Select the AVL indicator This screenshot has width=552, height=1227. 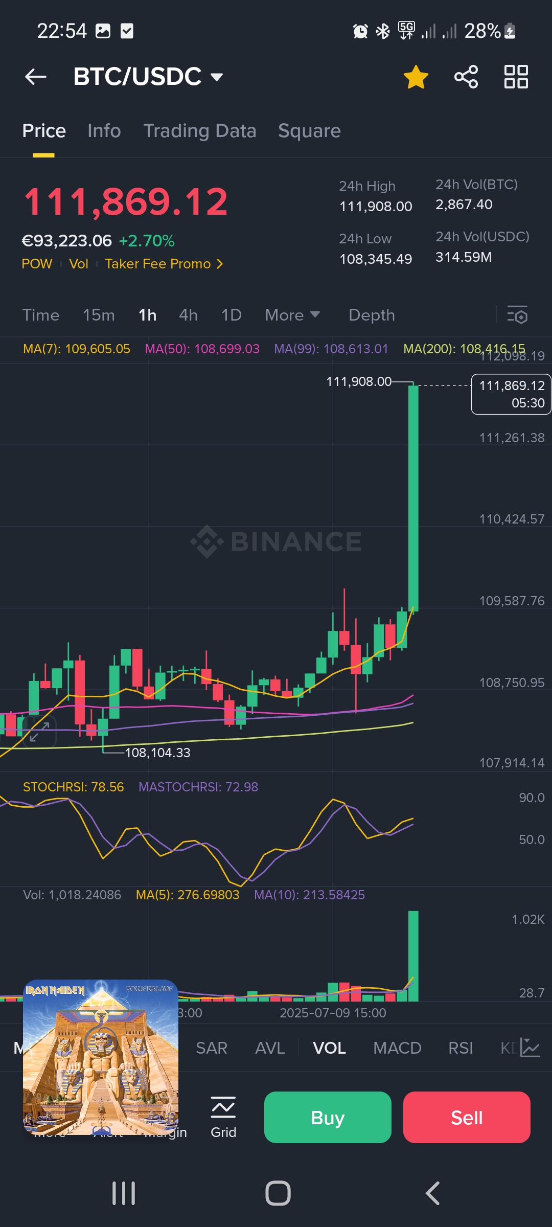pyautogui.click(x=270, y=1048)
